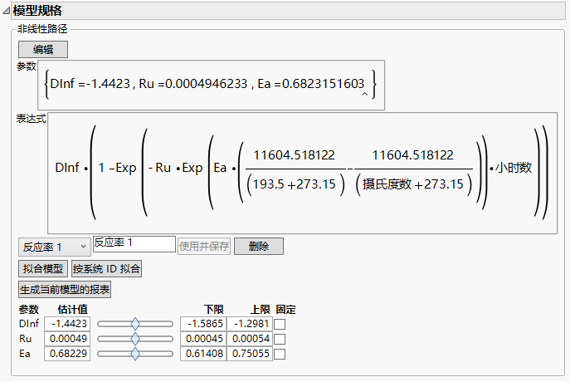The width and height of the screenshot is (570, 382).
Task: Click the 使用并保存 button
Action: [204, 247]
